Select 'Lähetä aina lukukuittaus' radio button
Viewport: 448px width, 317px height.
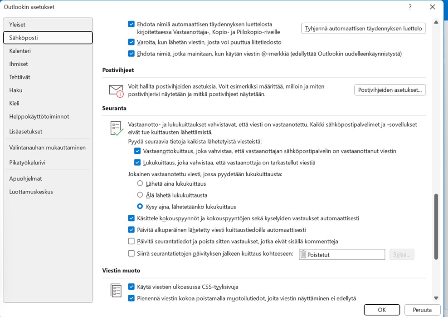140,183
